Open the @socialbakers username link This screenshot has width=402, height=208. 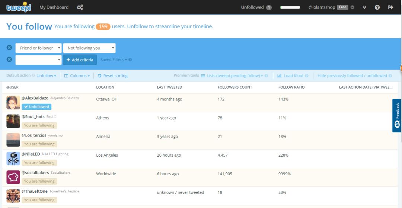pos(35,173)
